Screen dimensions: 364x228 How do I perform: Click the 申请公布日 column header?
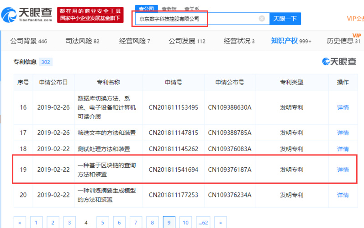click(x=53, y=82)
